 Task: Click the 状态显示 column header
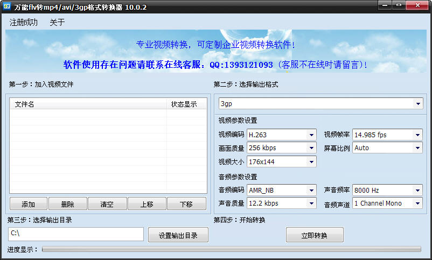tap(186, 104)
